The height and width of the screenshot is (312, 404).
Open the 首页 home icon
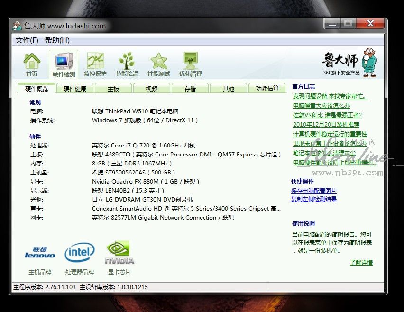tap(32, 64)
